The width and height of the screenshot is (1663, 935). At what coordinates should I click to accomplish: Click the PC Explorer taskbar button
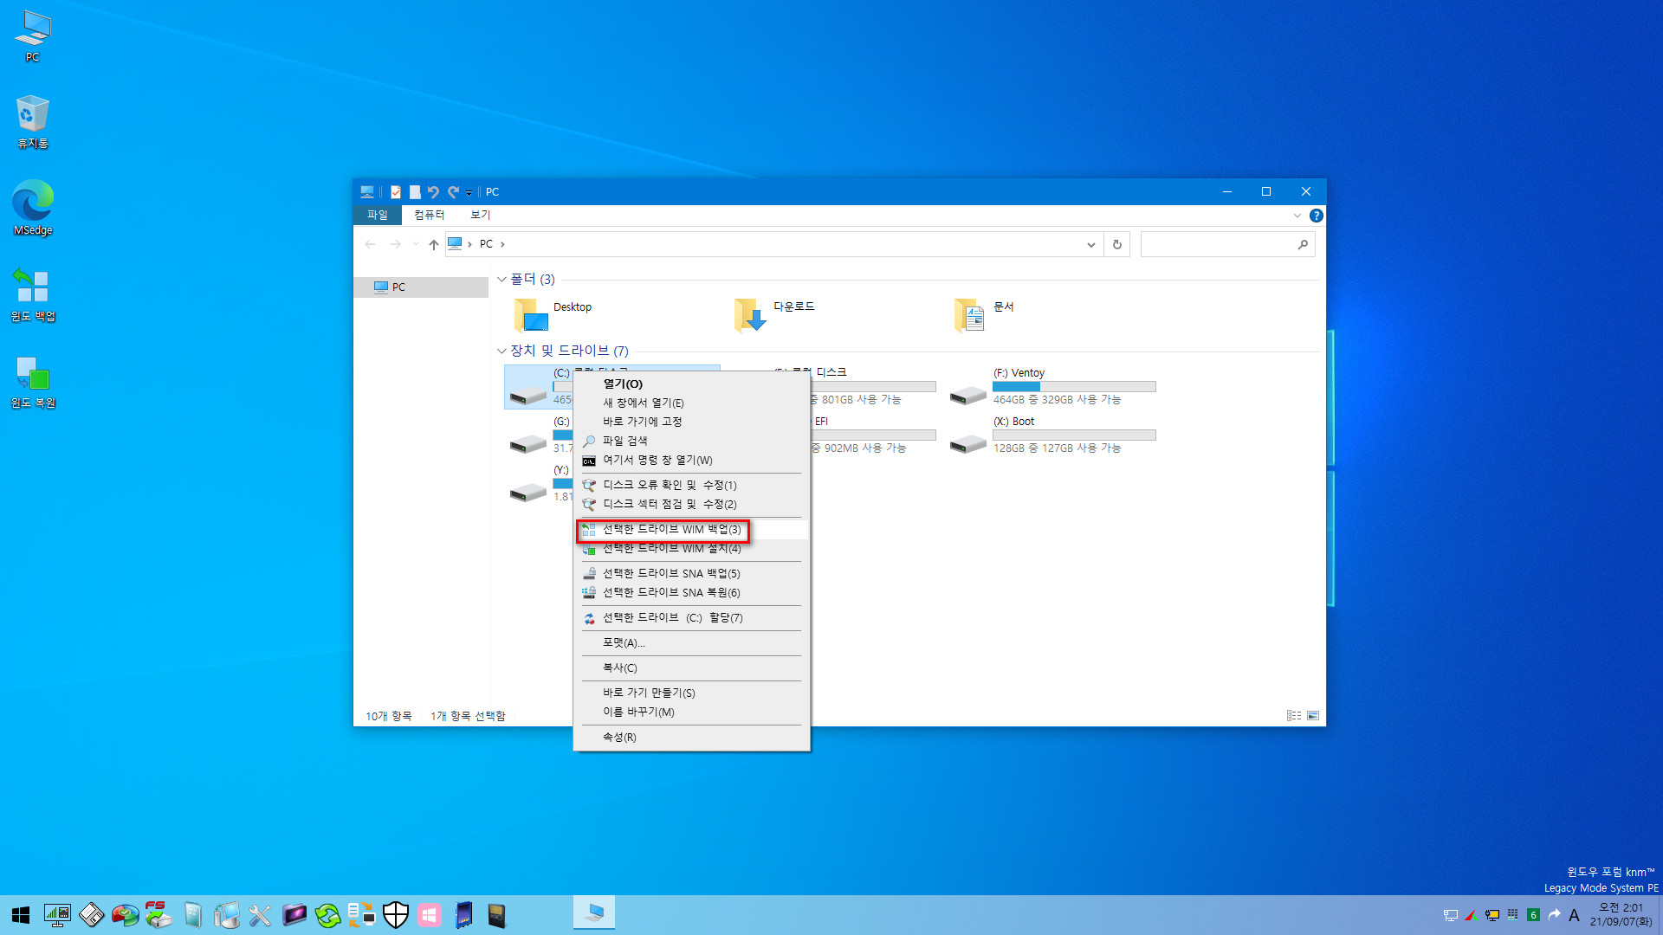594,913
